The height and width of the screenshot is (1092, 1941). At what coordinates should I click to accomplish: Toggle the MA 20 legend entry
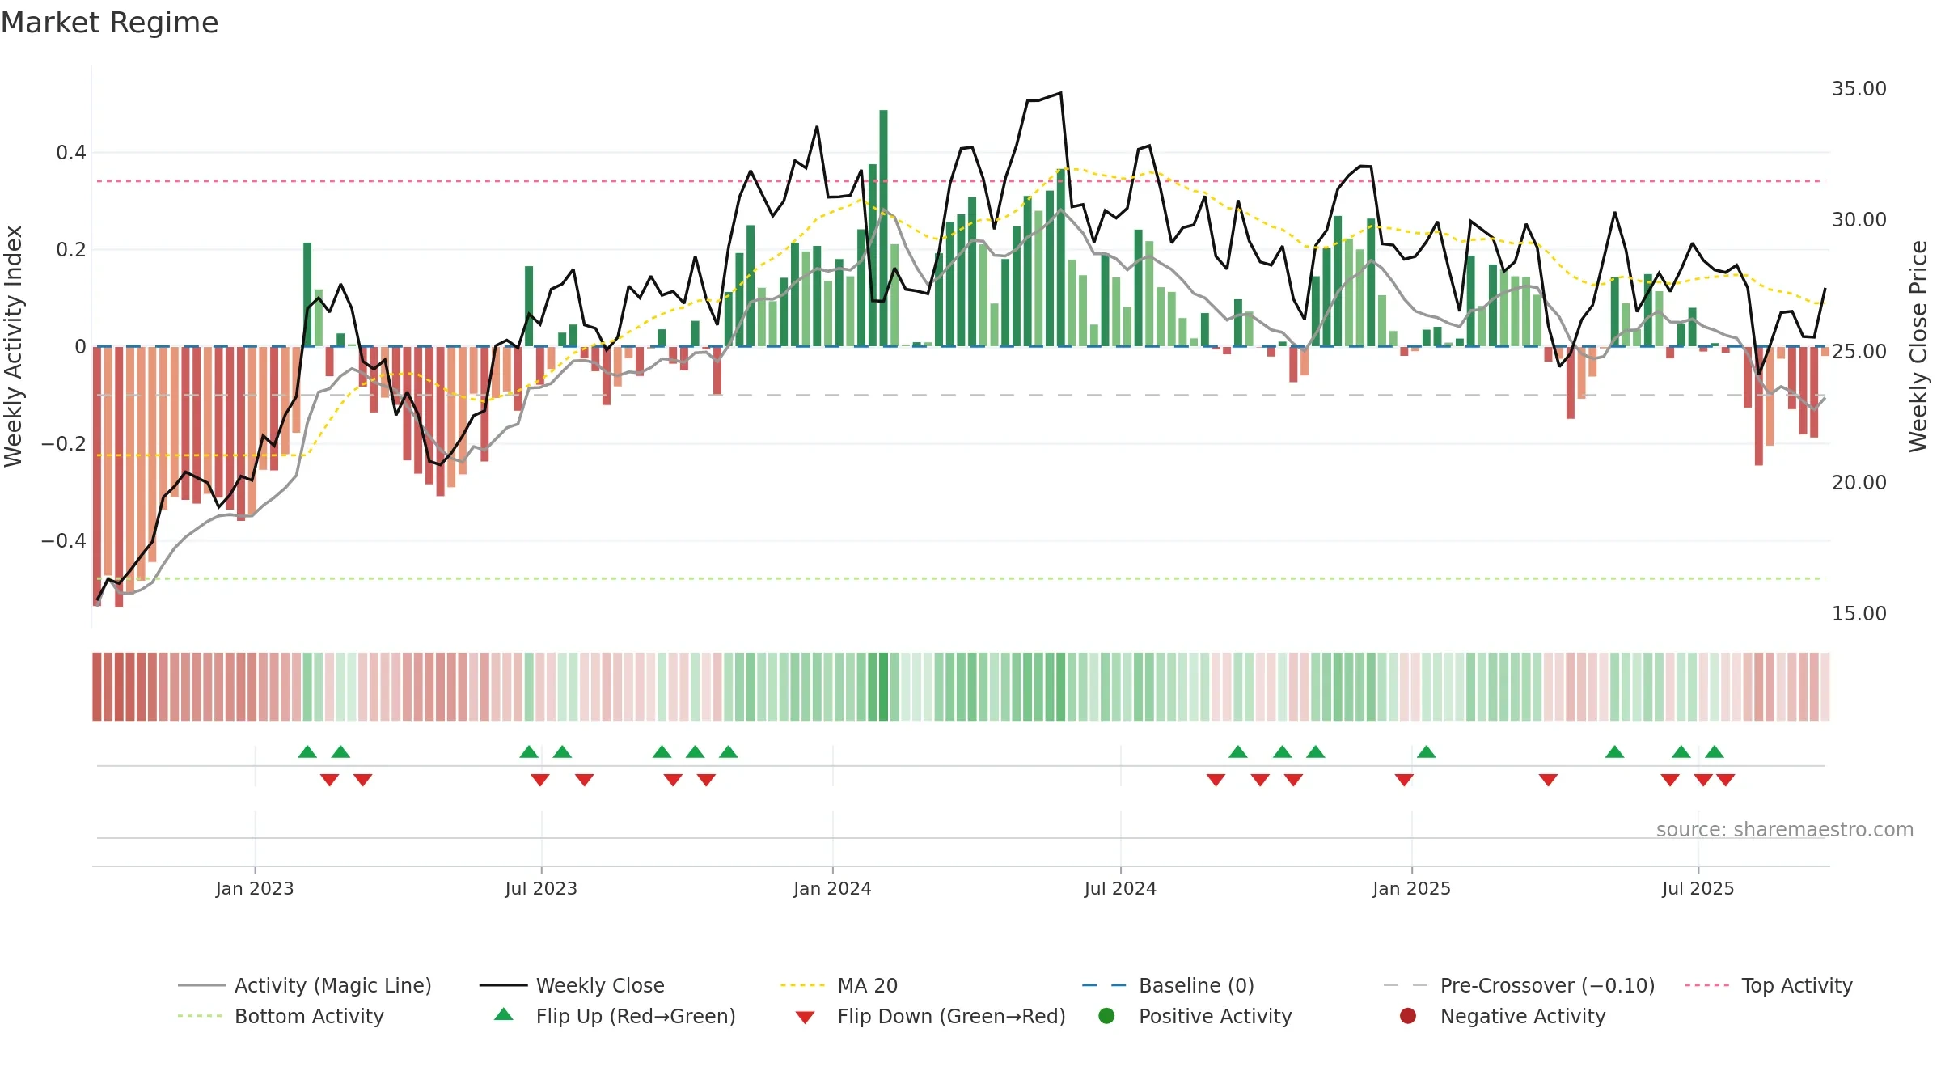(839, 985)
